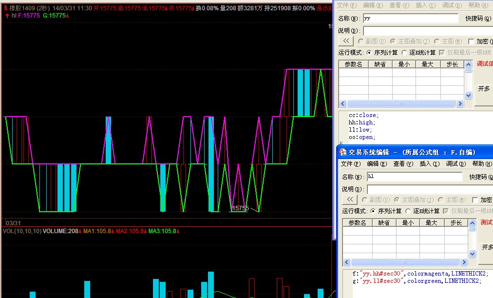This screenshot has width=493, height=298.
Task: Click scroll-up arrow of yy parameter table
Action: (x=469, y=64)
